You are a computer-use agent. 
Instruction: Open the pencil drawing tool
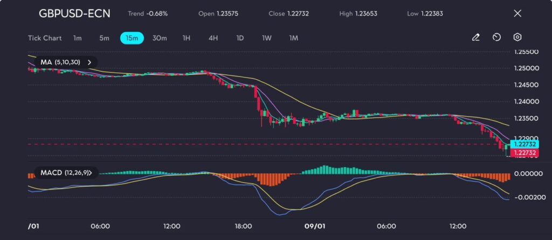(x=475, y=38)
